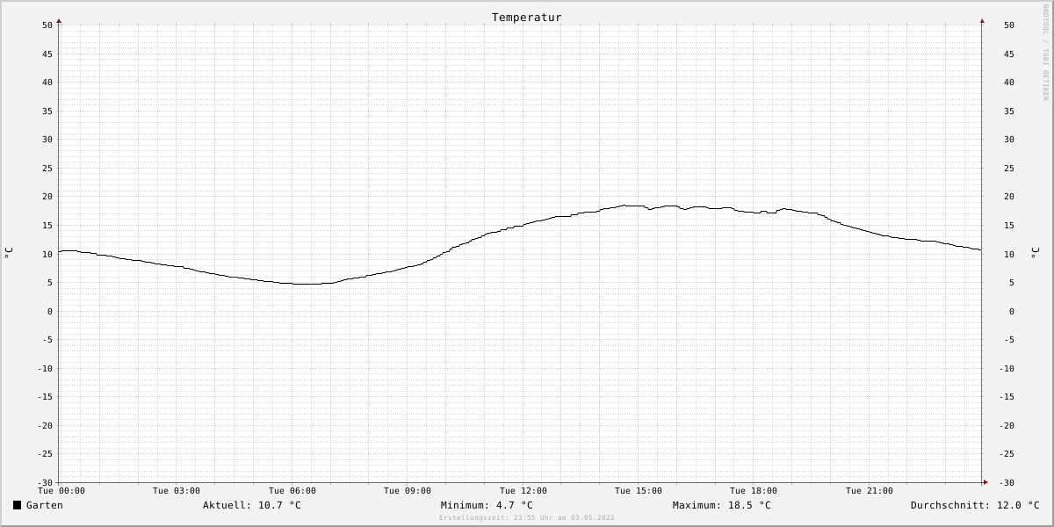Click the -30 label on right axis
The image size is (1054, 527).
(1008, 482)
